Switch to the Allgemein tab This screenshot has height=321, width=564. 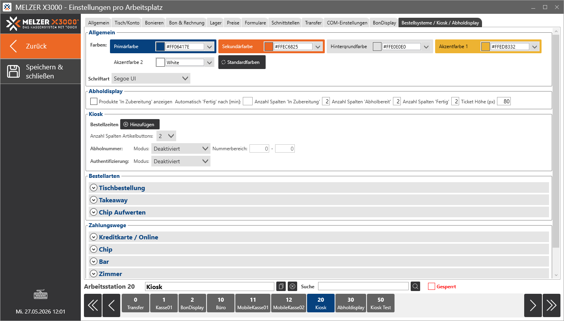tap(99, 23)
